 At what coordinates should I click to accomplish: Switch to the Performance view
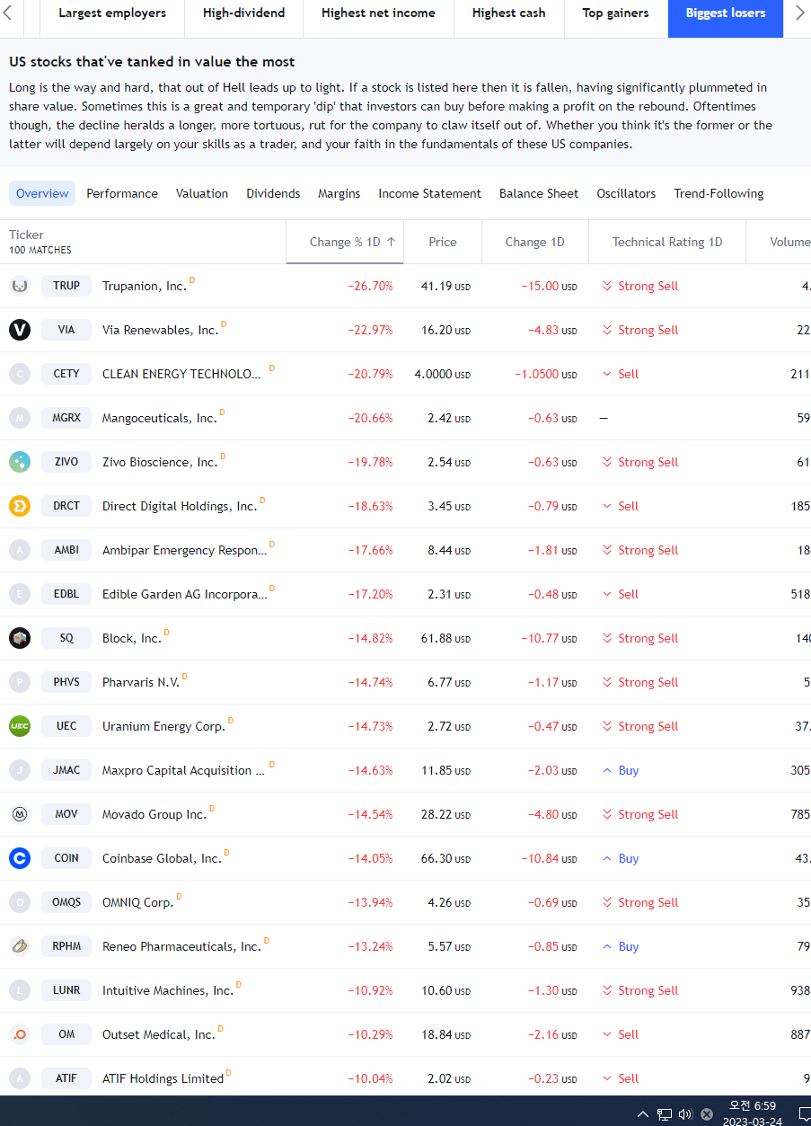122,193
